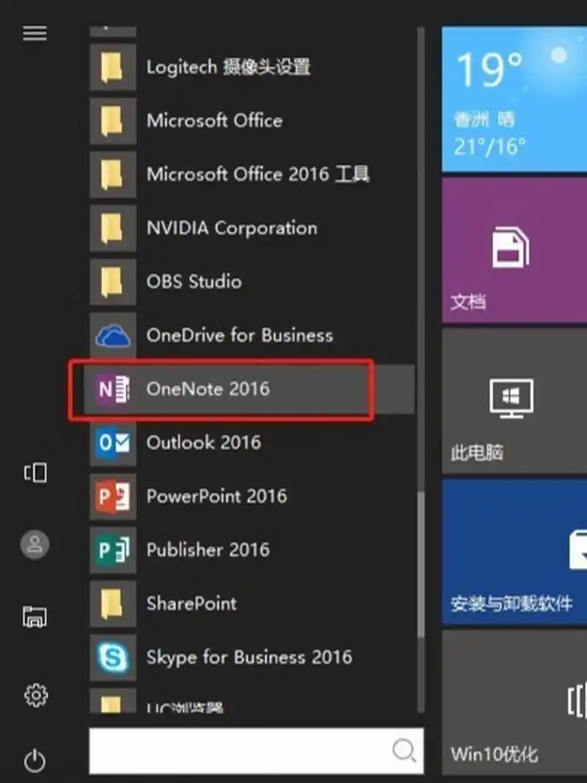The width and height of the screenshot is (587, 783).
Task: Start PowerPoint 2016
Action: (x=216, y=496)
